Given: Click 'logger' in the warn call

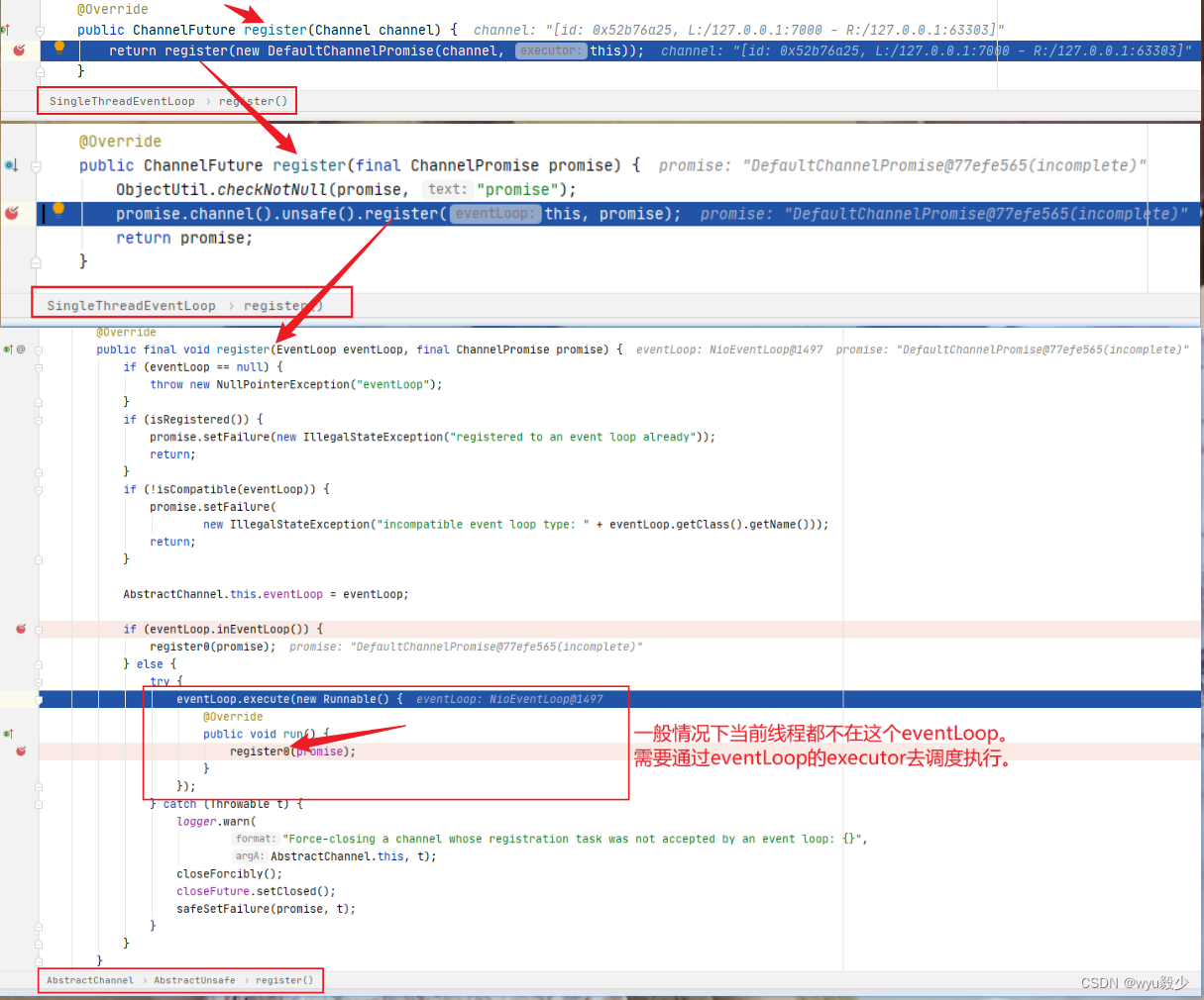Looking at the screenshot, I should tap(196, 822).
